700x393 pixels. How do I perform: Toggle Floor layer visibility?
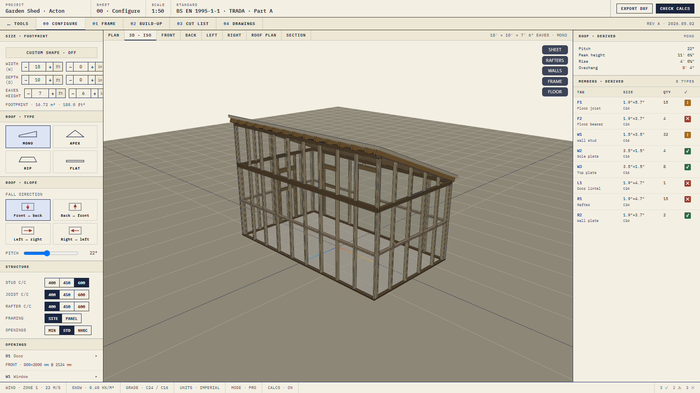point(555,92)
